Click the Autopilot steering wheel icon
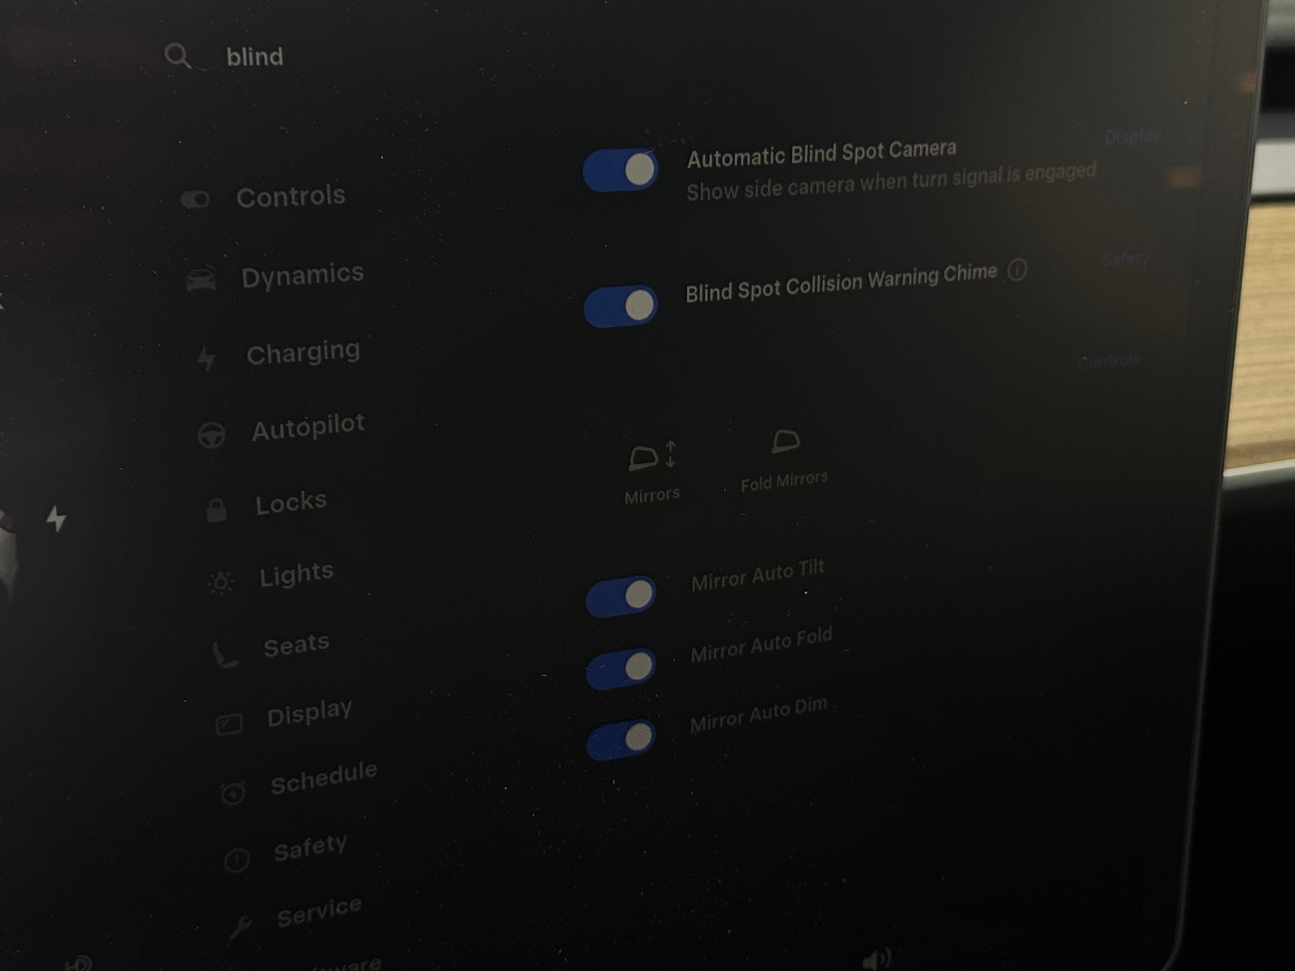Image resolution: width=1295 pixels, height=971 pixels. point(211,435)
